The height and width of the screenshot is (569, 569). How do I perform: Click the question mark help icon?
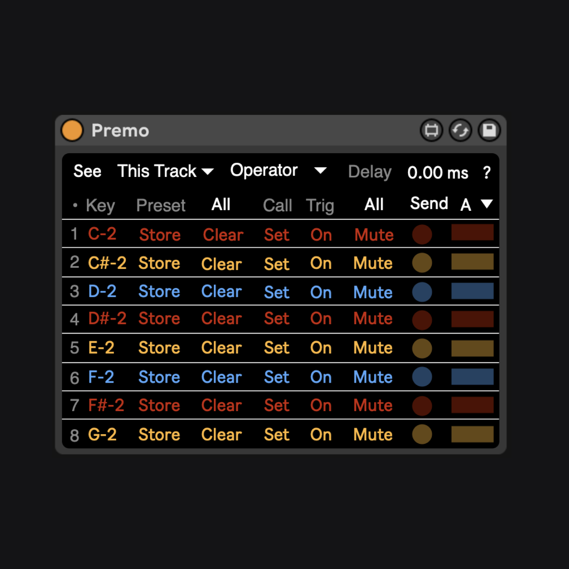click(x=486, y=172)
